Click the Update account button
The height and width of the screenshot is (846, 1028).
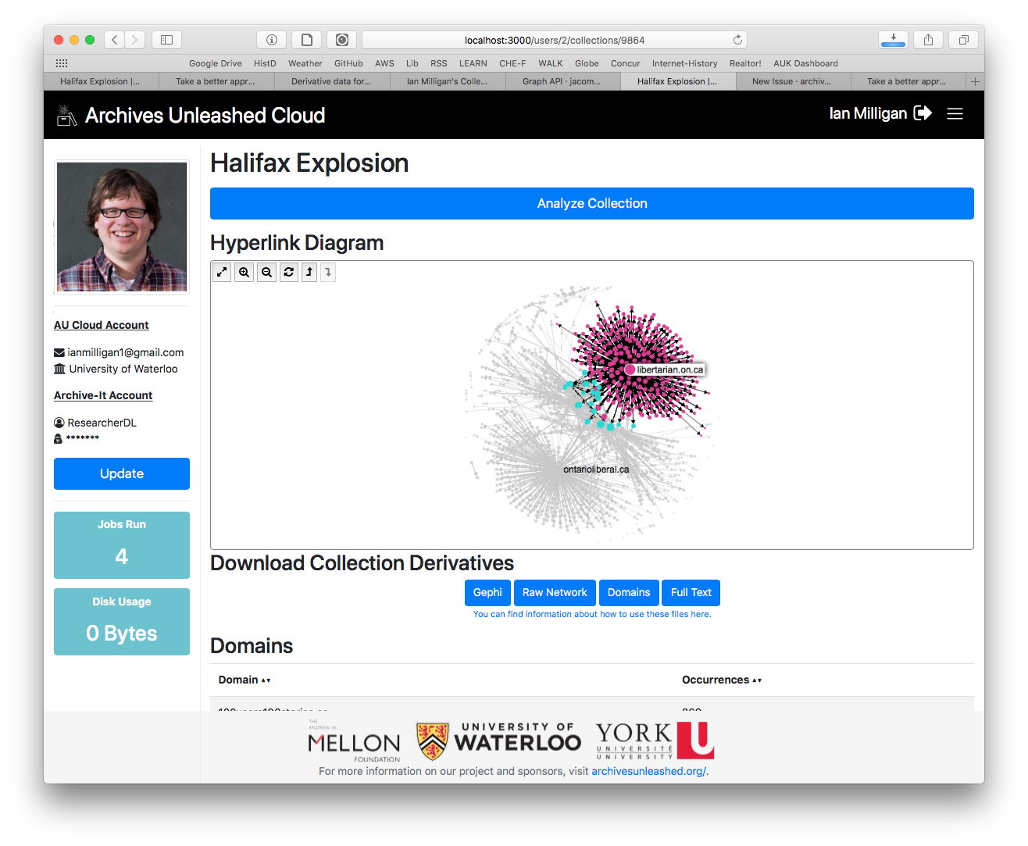(x=122, y=473)
